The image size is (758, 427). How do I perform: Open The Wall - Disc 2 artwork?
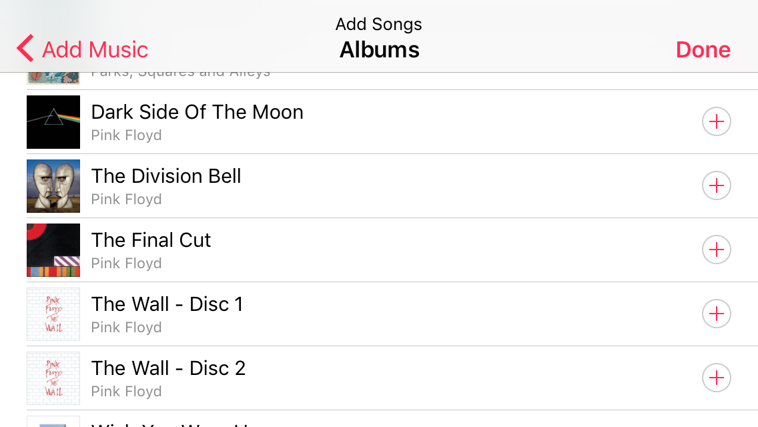53,378
